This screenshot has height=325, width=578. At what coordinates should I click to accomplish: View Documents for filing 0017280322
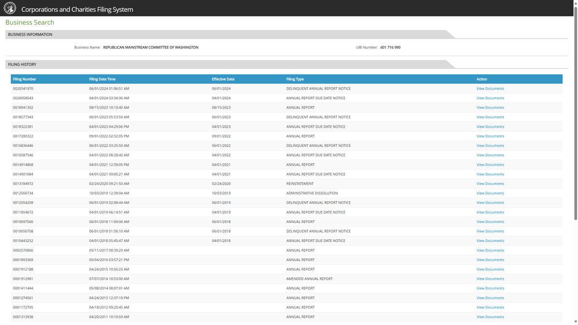click(490, 136)
